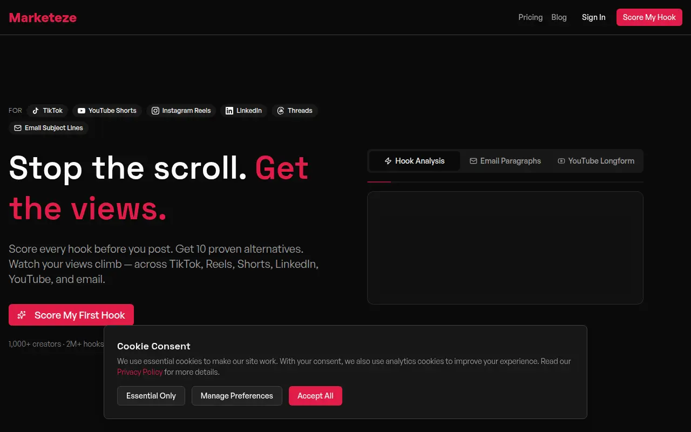Screen dimensions: 691x432
Task: Open the Blog link
Action: [559, 17]
